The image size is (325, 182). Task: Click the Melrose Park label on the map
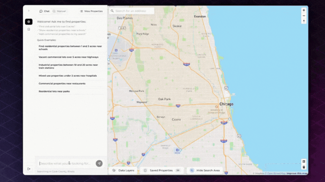pos(136,91)
